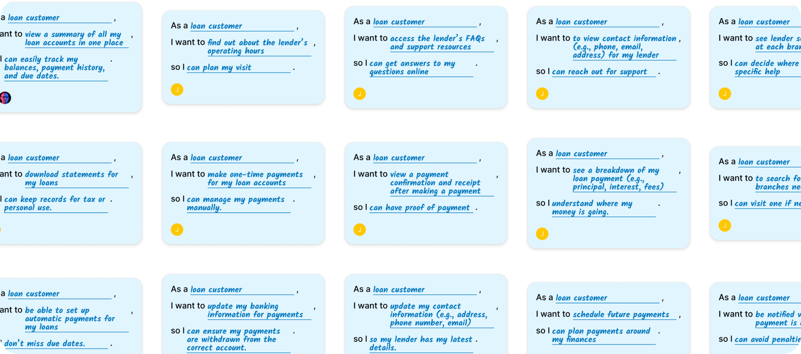Click "download statements for my loans" text
This screenshot has height=354, width=801.
point(71,178)
